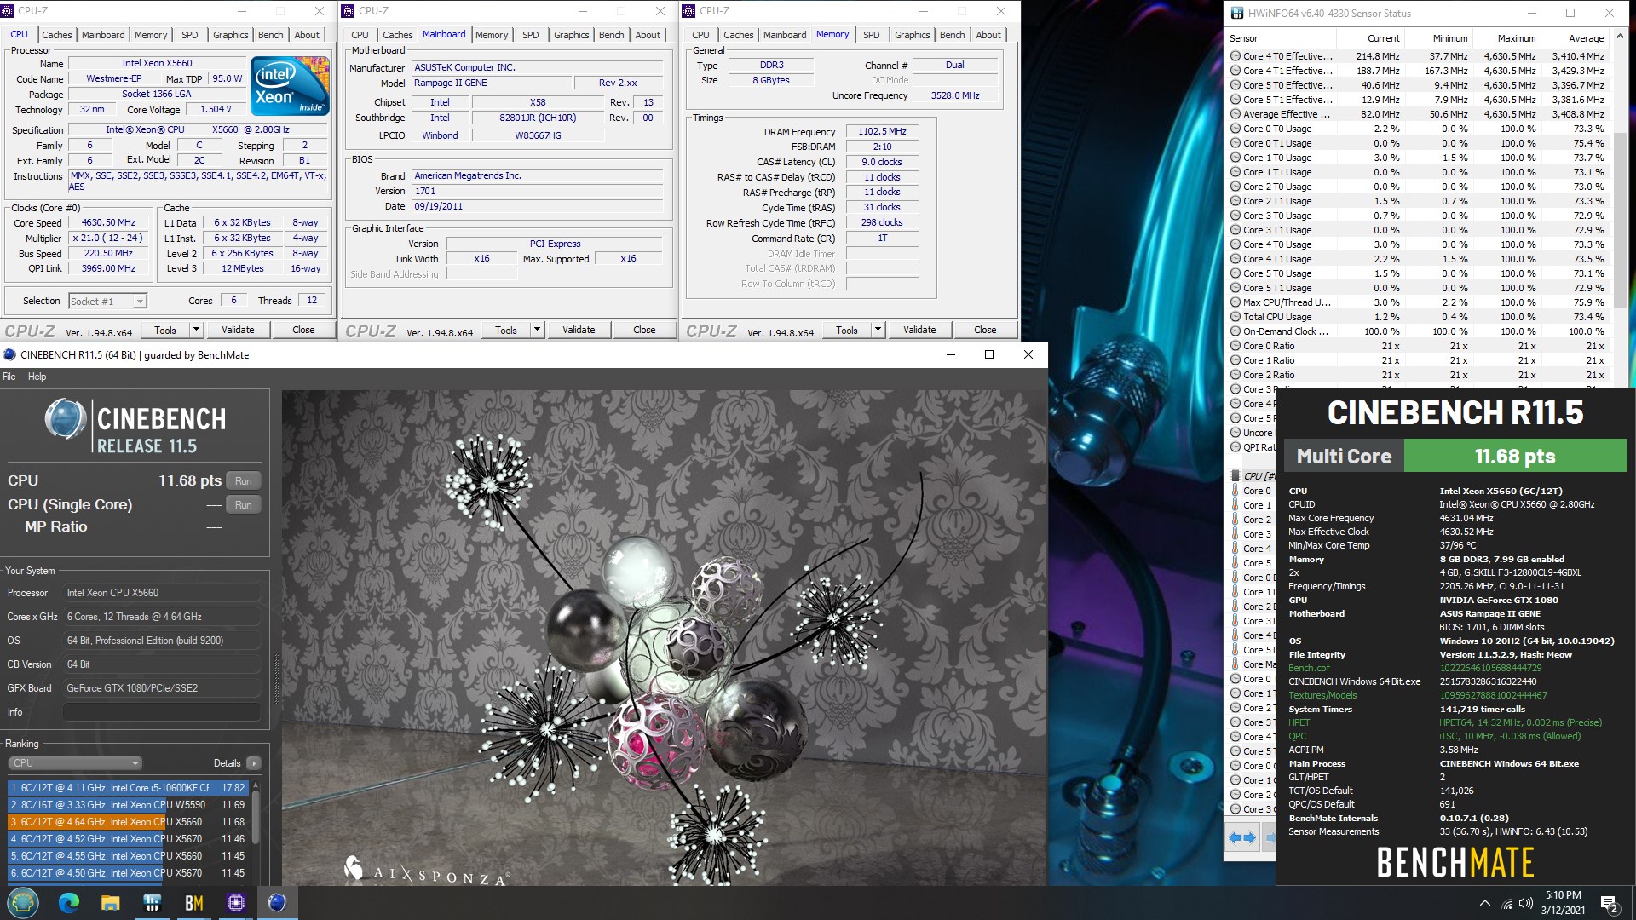Click Bench.cof link in BenchMate overlay
1636x920 pixels.
pos(1309,668)
